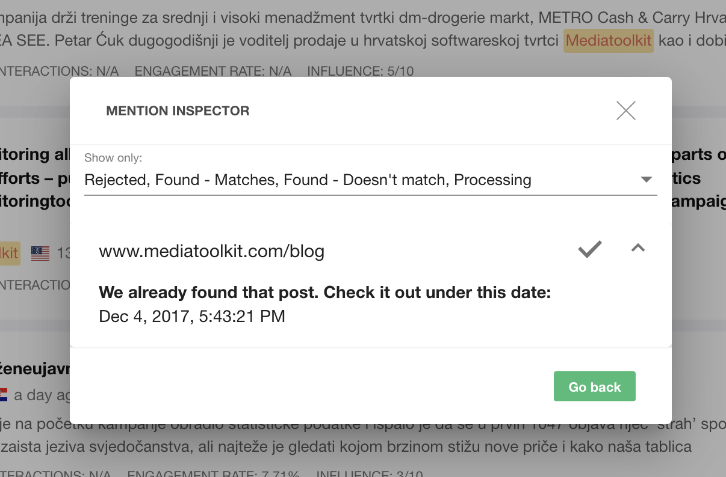Click the highlighted Mediatoolkit keyword at top

[x=609, y=41]
